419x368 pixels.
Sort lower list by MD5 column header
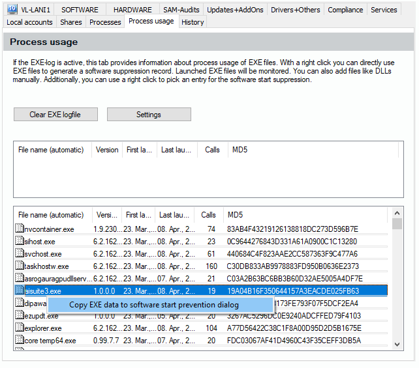point(235,215)
